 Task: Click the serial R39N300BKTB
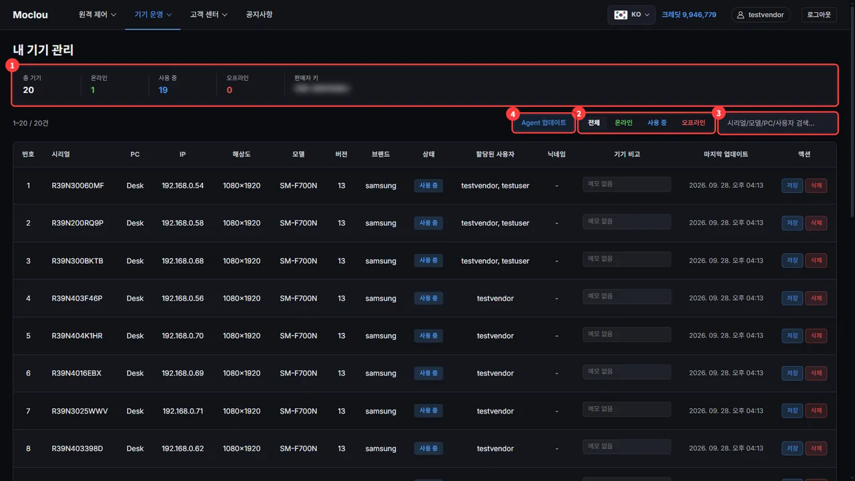pyautogui.click(x=77, y=261)
